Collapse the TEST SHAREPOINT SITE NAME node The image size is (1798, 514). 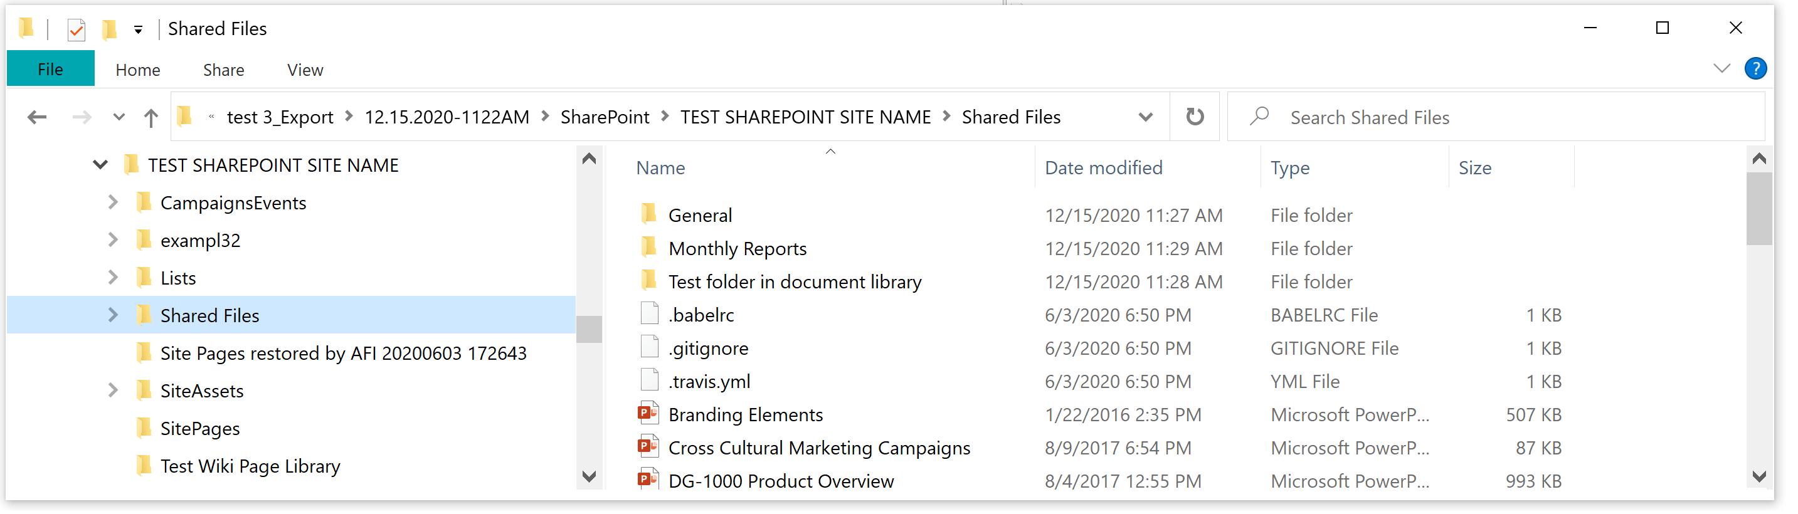100,165
